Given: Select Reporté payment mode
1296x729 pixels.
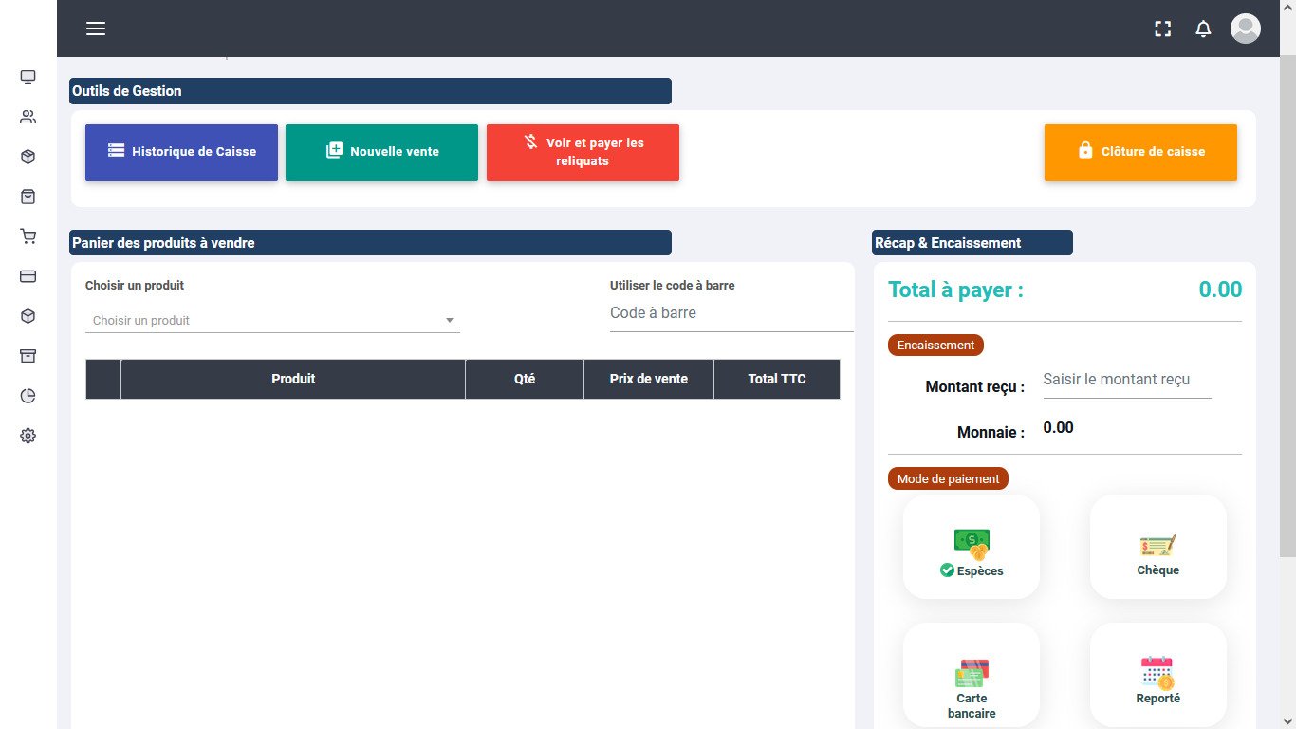Looking at the screenshot, I should coord(1157,674).
